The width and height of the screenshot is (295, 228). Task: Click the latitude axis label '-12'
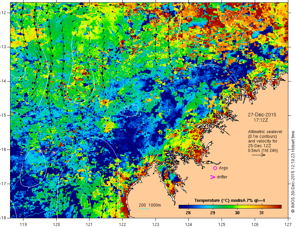point(4,13)
